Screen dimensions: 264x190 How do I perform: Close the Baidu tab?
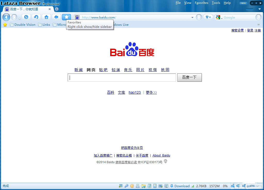pos(50,9)
